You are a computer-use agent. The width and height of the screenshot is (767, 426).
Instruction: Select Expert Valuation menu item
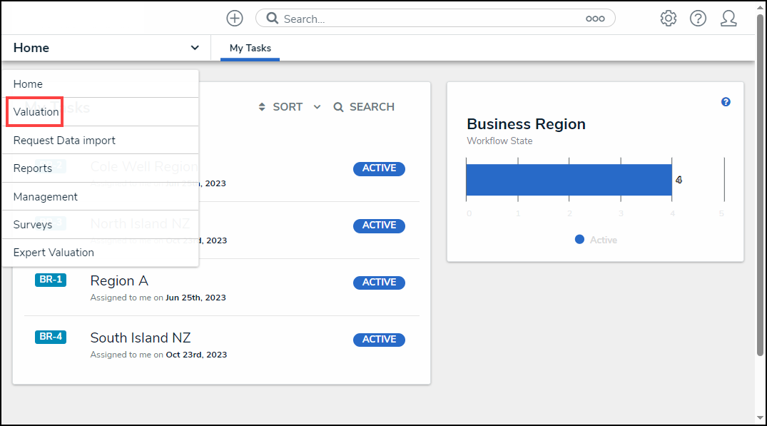coord(101,253)
